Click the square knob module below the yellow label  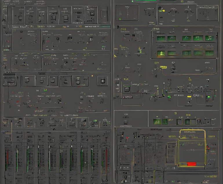pos(127,89)
